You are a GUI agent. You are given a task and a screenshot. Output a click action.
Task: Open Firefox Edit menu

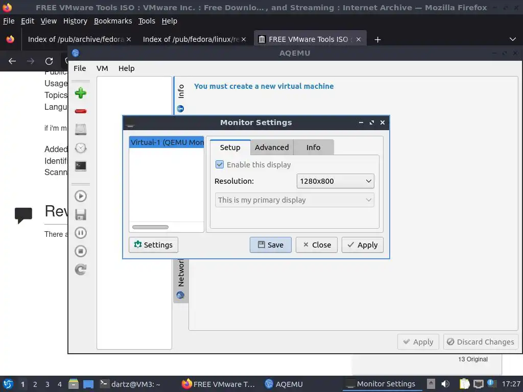pos(28,21)
